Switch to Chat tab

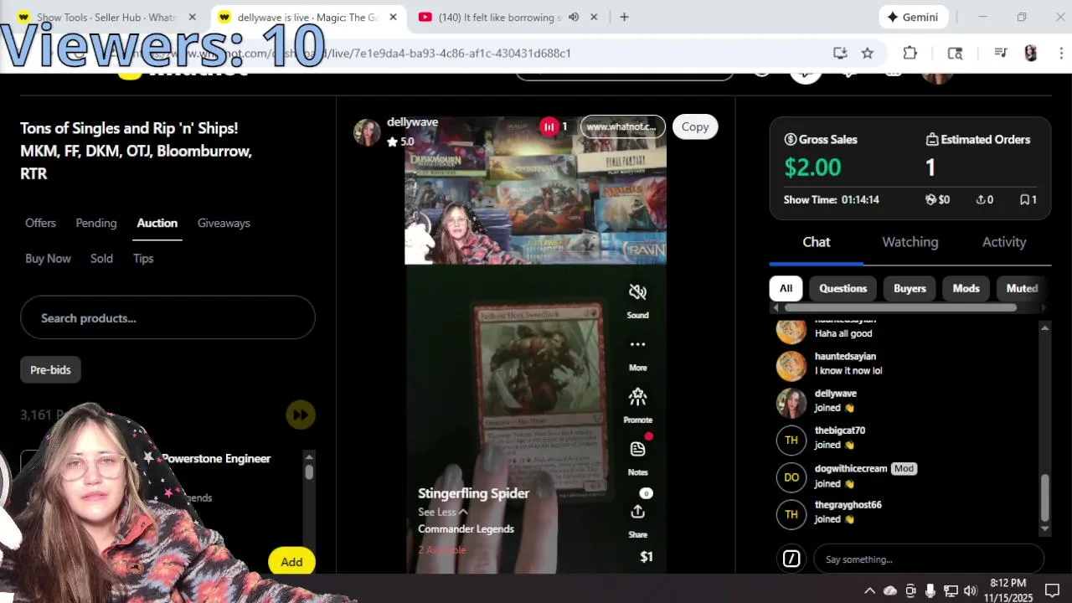tap(817, 242)
